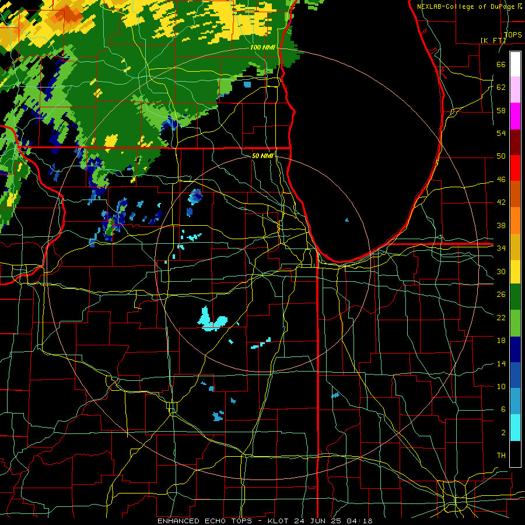The width and height of the screenshot is (525, 525).
Task: Select the bright red legend swatch
Action: click(515, 168)
